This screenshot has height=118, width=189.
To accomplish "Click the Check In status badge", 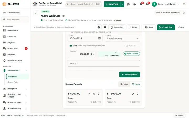I will point(45,12).
